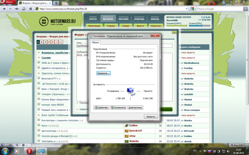Click the выход logout menu item
Screen dimensions: 249x155
tap(155, 19)
